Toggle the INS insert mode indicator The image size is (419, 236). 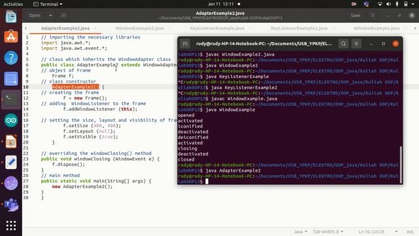(410, 231)
